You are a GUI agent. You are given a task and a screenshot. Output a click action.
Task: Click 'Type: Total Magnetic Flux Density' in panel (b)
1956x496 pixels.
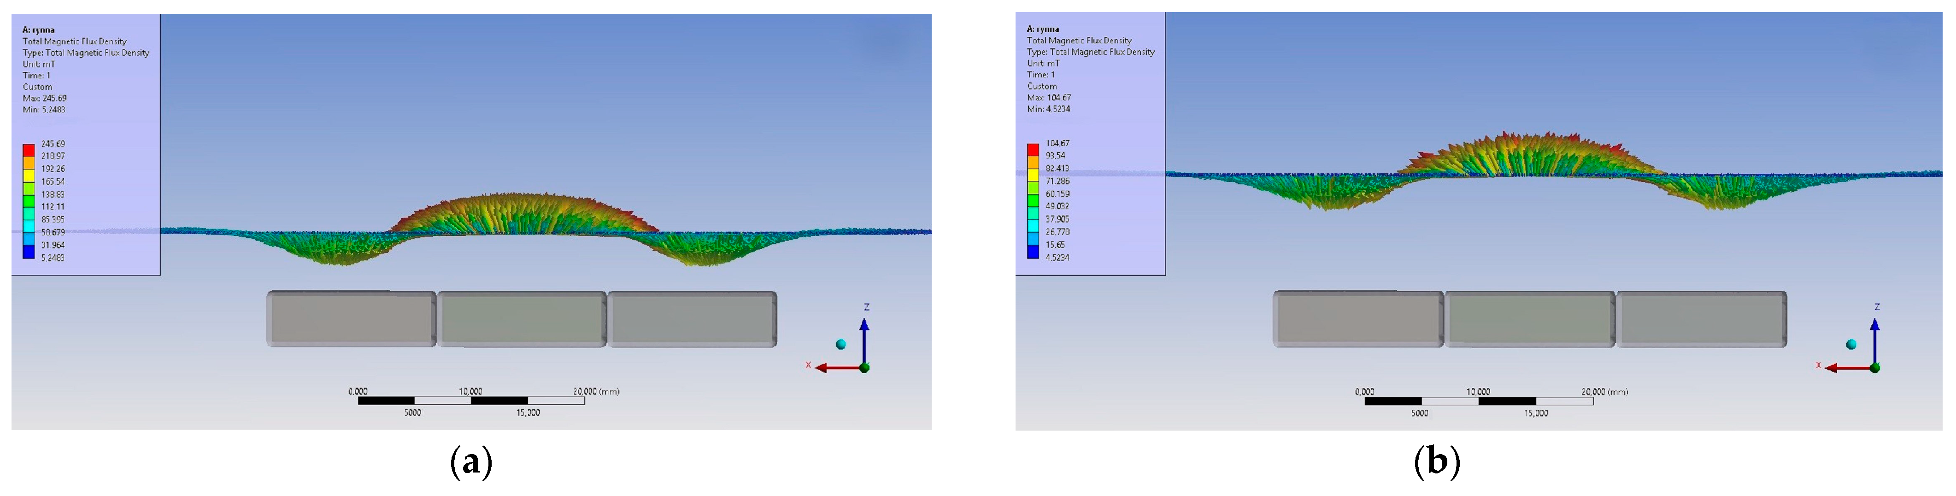click(x=1090, y=53)
